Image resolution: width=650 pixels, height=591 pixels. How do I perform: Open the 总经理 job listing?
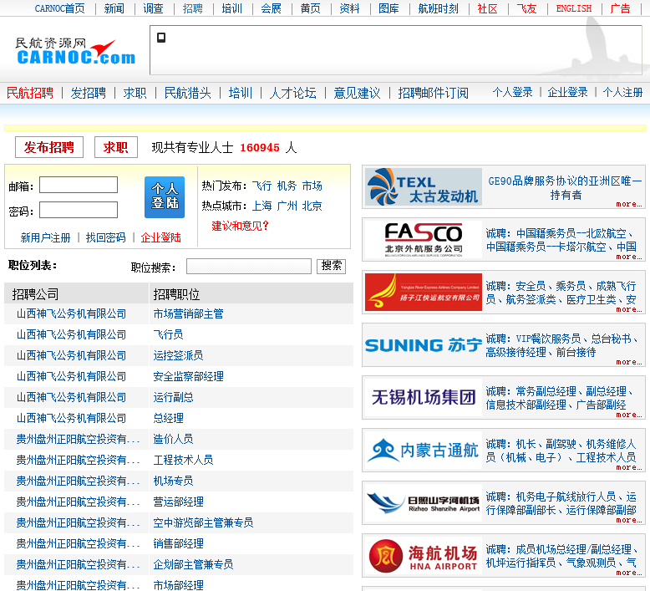coord(168,418)
